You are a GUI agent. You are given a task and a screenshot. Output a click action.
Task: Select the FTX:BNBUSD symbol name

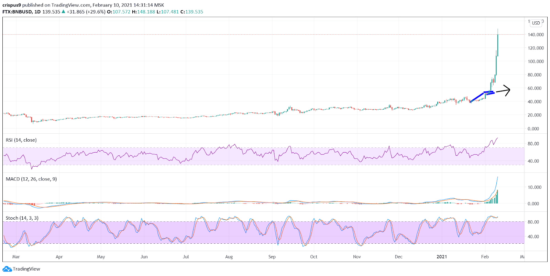coord(17,12)
